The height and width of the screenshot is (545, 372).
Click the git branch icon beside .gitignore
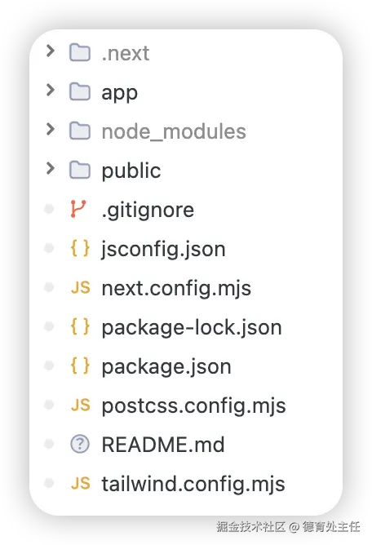(x=78, y=209)
